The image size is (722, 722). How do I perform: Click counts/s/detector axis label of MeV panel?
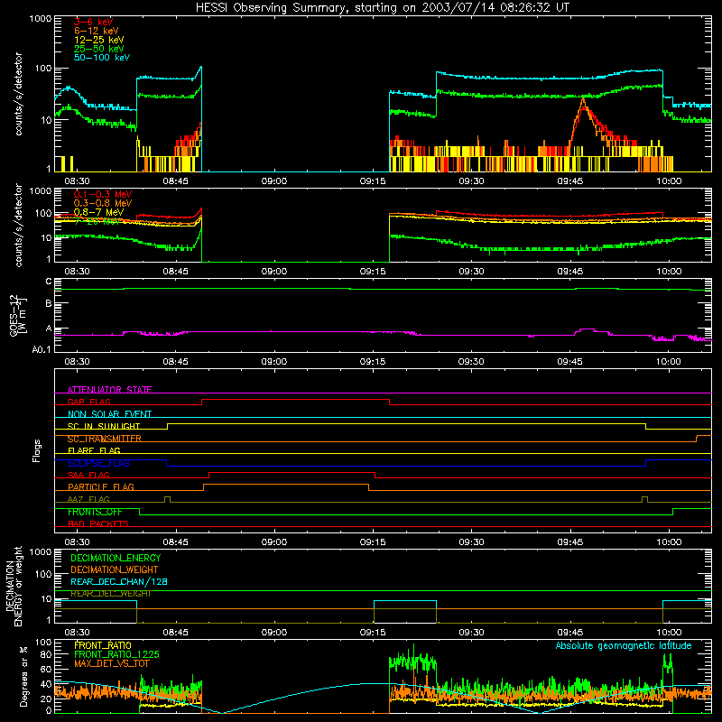[x=18, y=225]
